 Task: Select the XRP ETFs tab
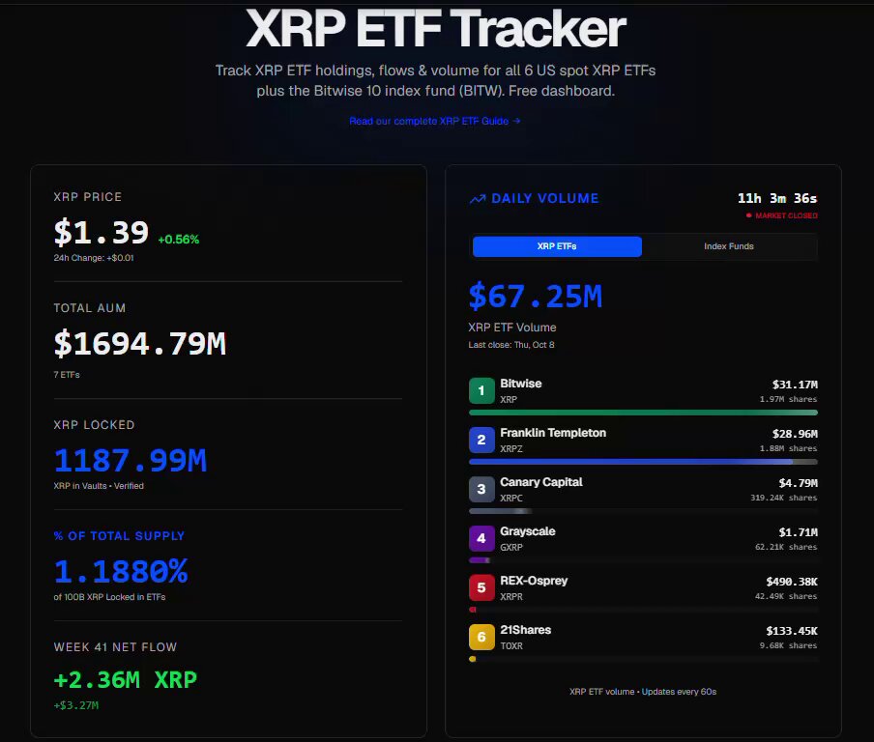(557, 246)
